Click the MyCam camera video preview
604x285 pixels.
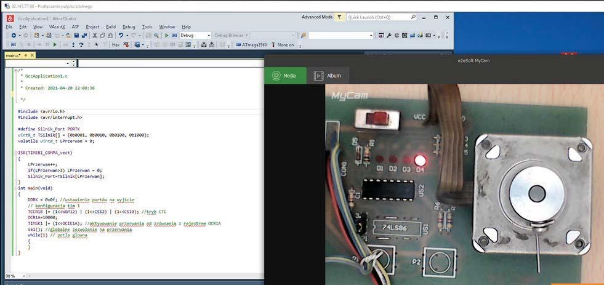(465, 185)
